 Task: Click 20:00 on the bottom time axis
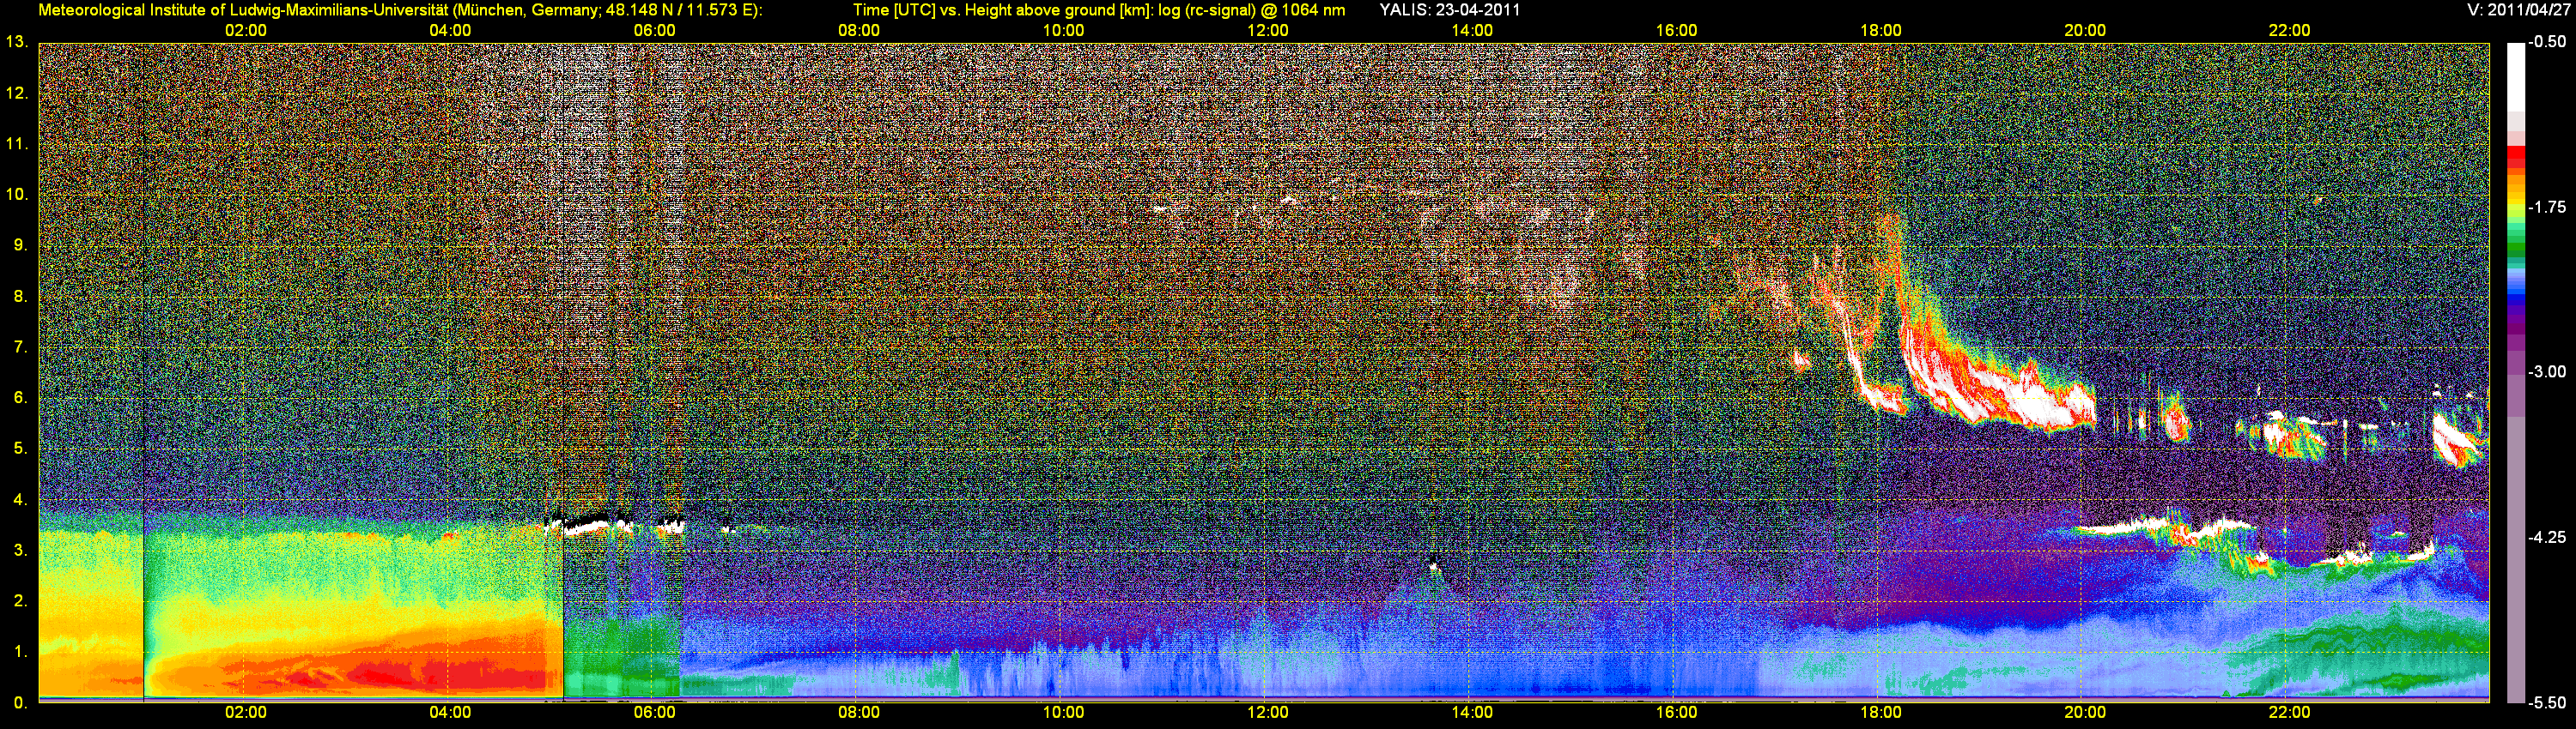coord(2085,712)
